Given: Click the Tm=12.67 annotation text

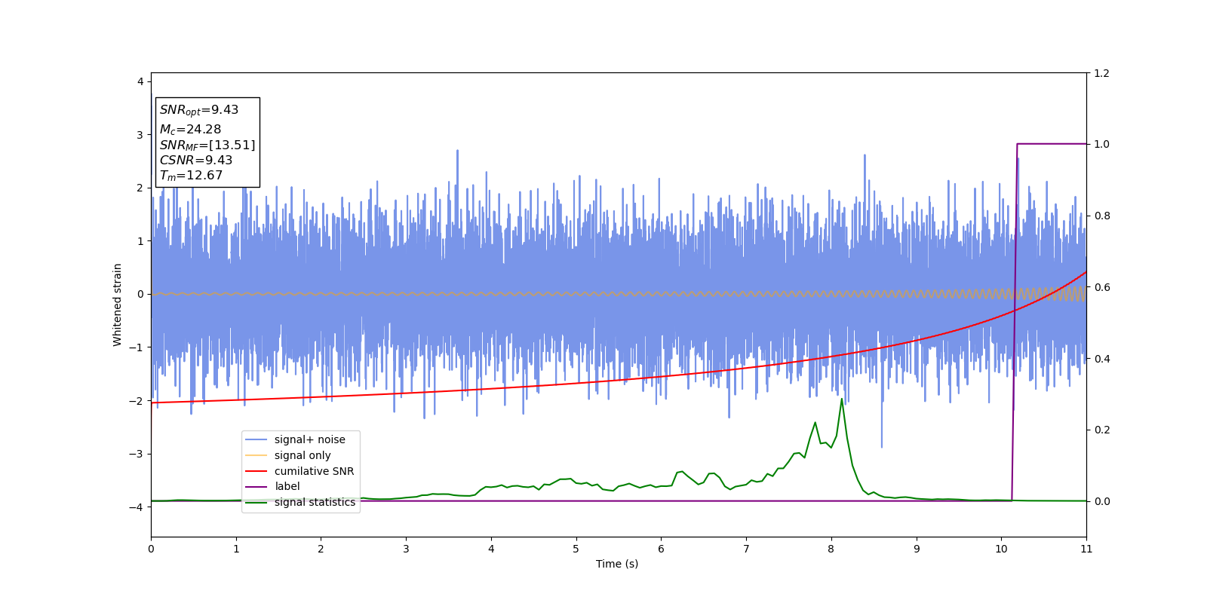Looking at the screenshot, I should [191, 176].
